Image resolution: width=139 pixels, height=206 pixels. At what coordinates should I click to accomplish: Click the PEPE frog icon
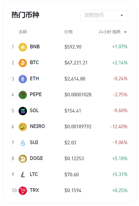(x=23, y=95)
